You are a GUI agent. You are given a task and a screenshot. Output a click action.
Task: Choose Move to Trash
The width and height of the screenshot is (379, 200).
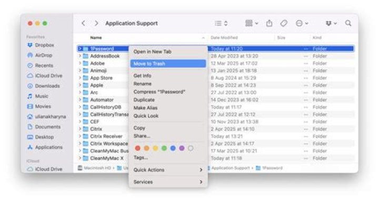pos(168,64)
